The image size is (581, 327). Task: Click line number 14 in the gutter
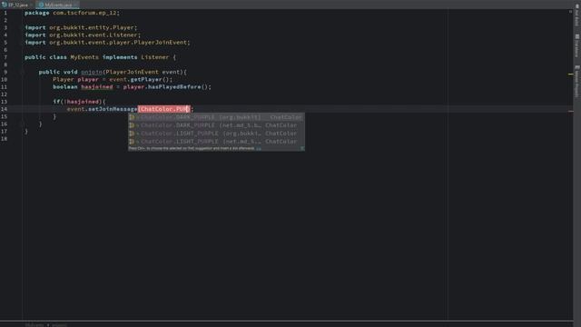point(4,109)
